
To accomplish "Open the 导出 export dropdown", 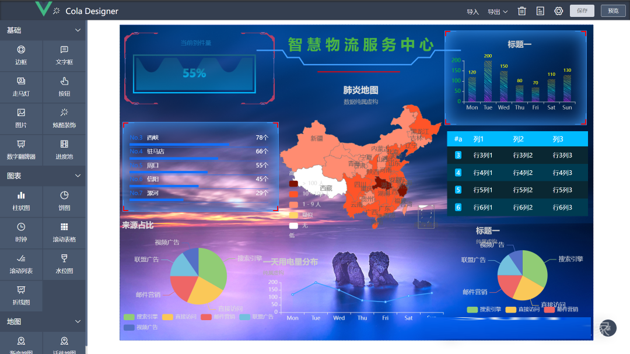I will [x=498, y=12].
